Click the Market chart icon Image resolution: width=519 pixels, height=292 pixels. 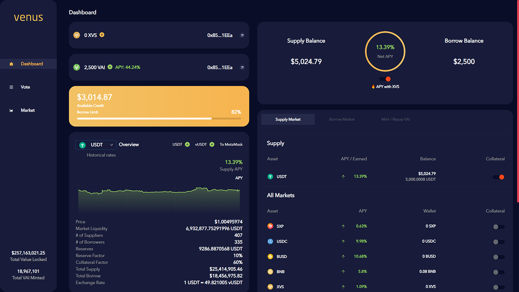[x=11, y=110]
